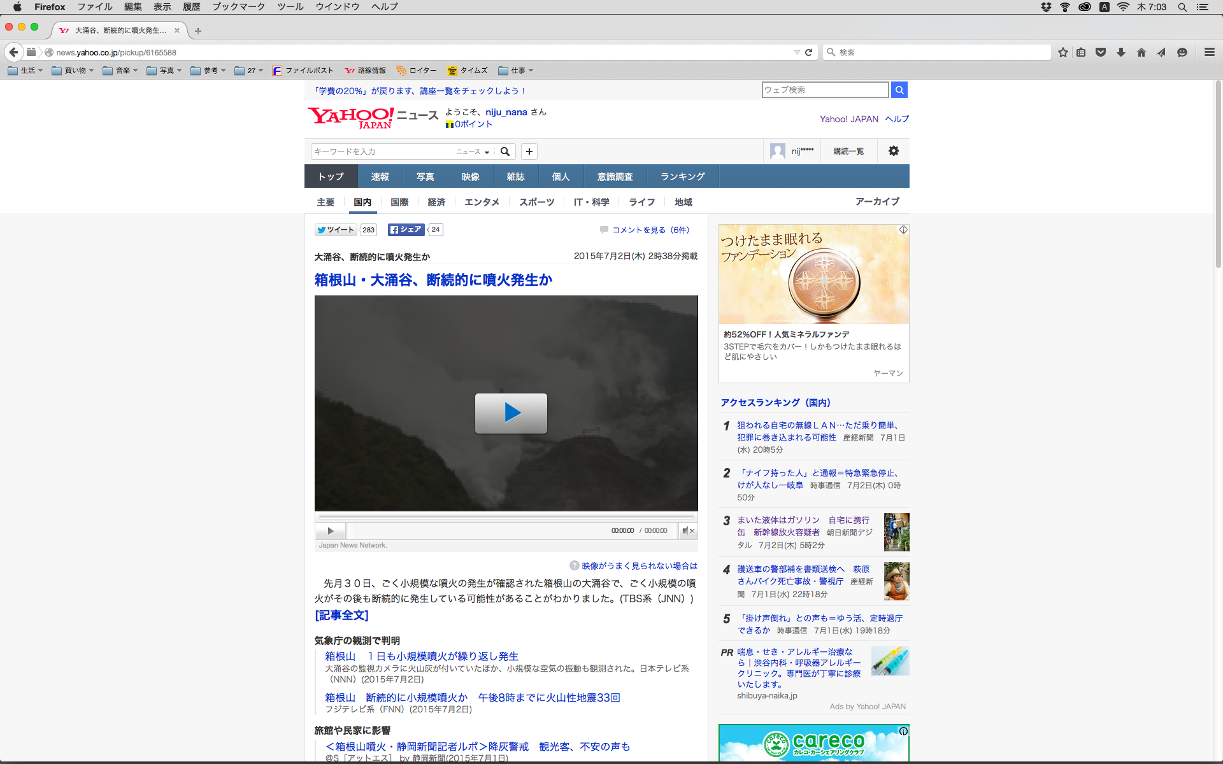Open the URL bar history dropdown arrow
Screen dimensions: 1223x764
coord(796,52)
